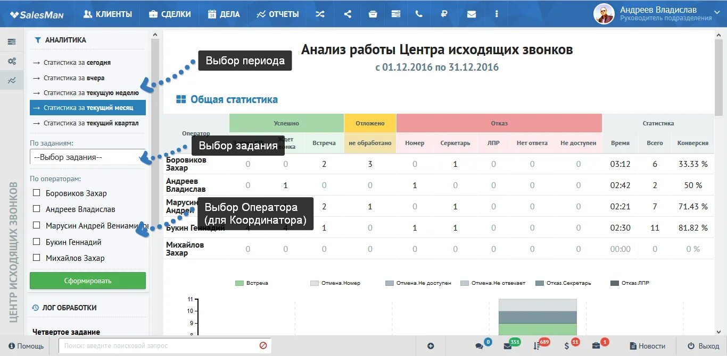Click the plus add icon in bottom bar
The image size is (727, 356).
431,346
